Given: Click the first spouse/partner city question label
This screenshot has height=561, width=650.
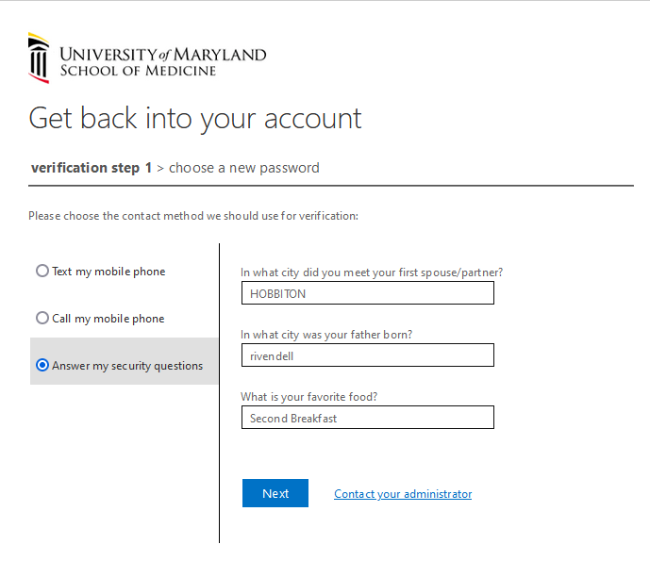Looking at the screenshot, I should coord(372,272).
